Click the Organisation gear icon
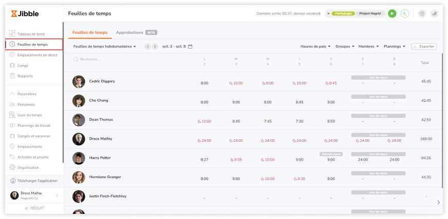This screenshot has width=448, height=219. [12, 167]
